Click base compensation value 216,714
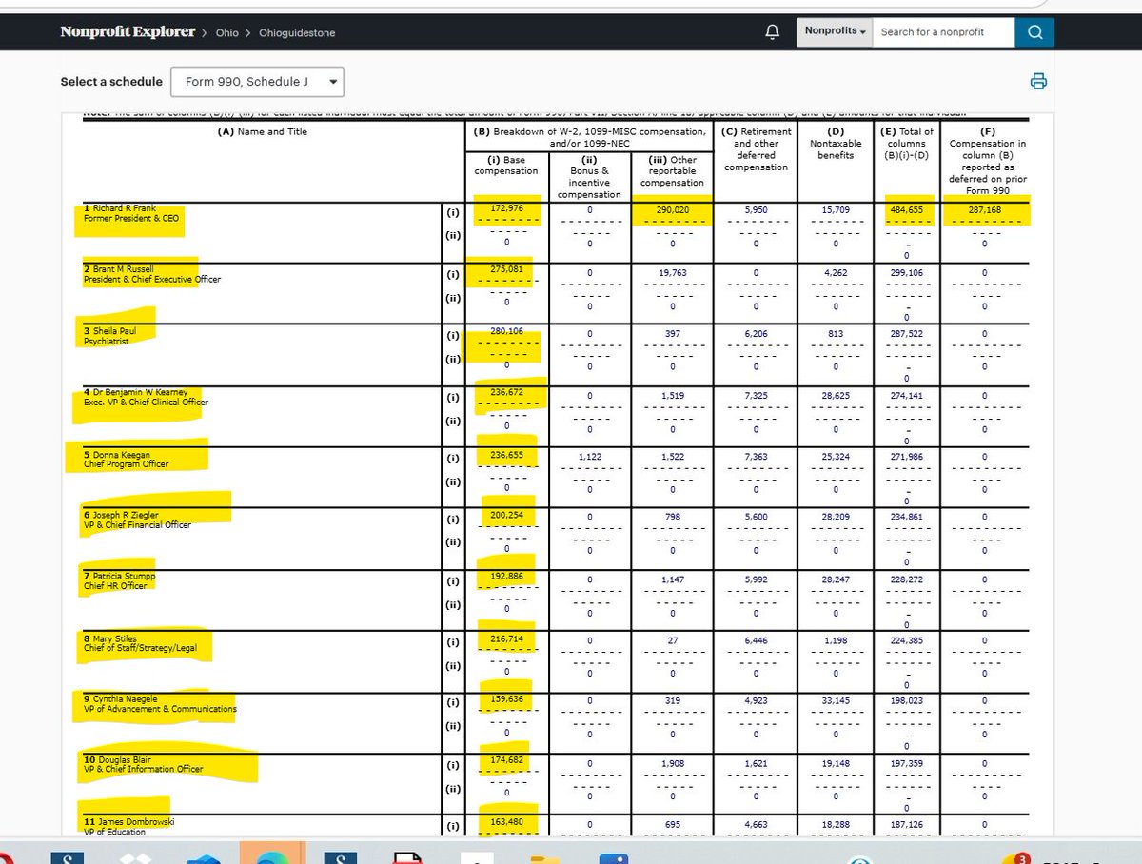This screenshot has width=1142, height=864. (506, 638)
